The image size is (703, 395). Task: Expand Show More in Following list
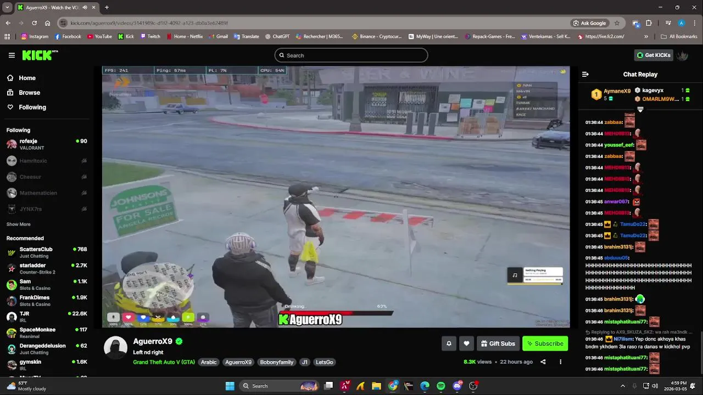click(x=19, y=224)
